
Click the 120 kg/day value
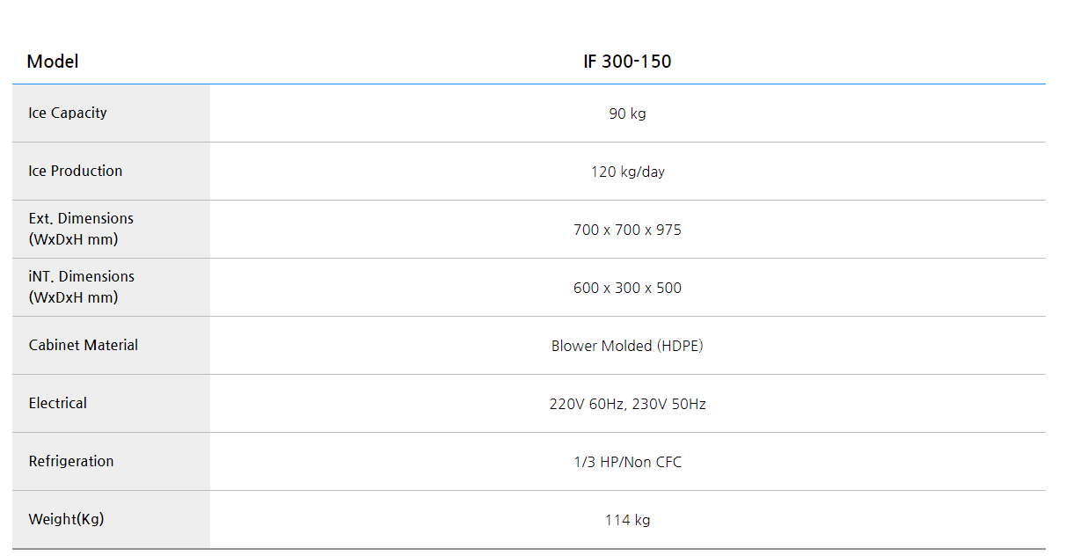627,172
